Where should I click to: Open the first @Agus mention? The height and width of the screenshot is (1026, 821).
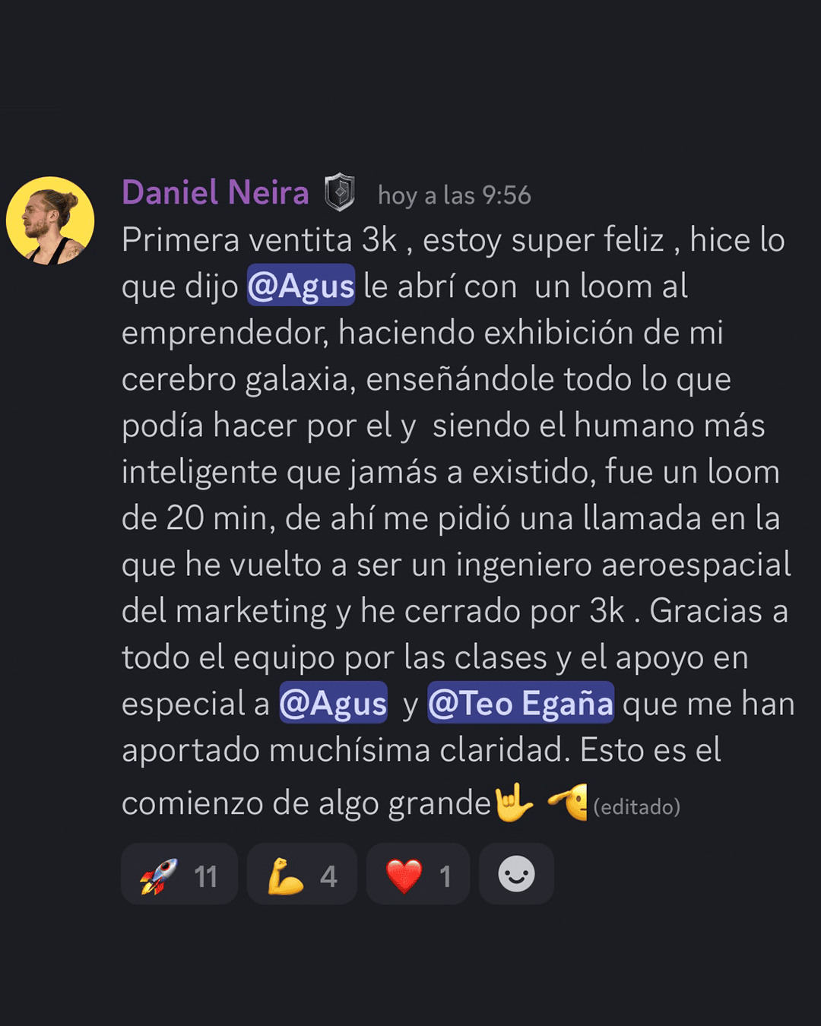[x=301, y=286]
